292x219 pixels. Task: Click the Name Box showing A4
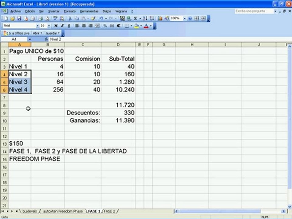coord(14,39)
